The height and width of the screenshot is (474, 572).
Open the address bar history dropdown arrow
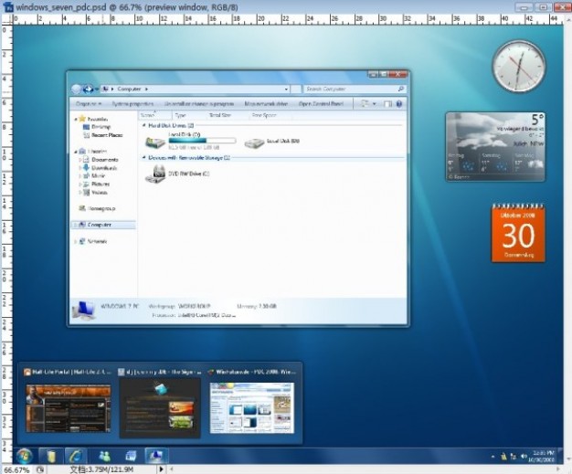pyautogui.click(x=286, y=89)
